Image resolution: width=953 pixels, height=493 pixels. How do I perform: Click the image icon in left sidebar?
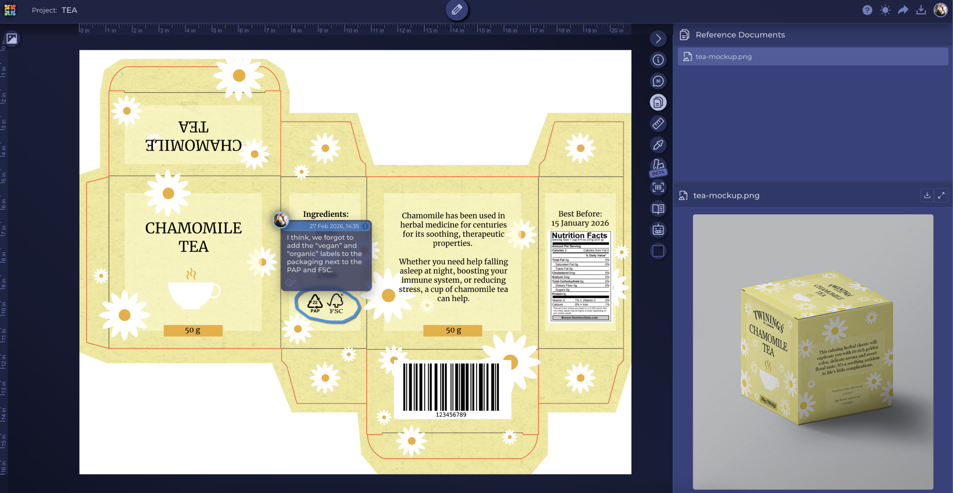click(x=12, y=38)
